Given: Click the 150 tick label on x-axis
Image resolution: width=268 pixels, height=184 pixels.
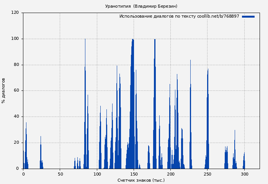Looking at the screenshot, I should pyautogui.click(x=134, y=174).
